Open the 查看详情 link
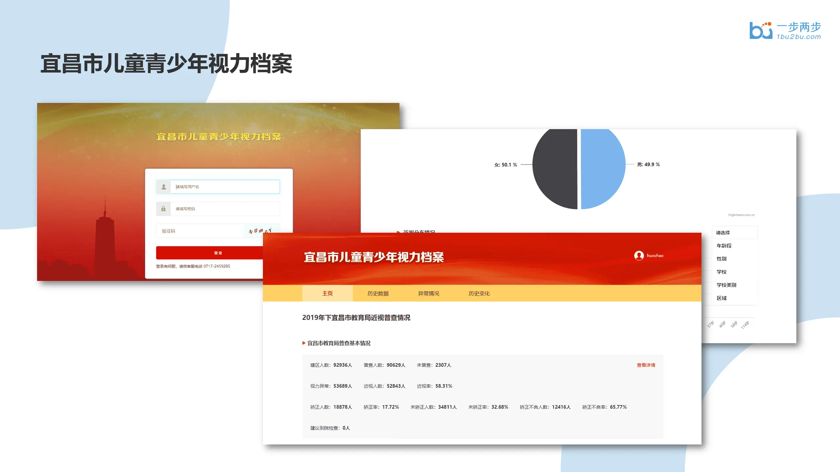The width and height of the screenshot is (840, 472). tap(646, 365)
